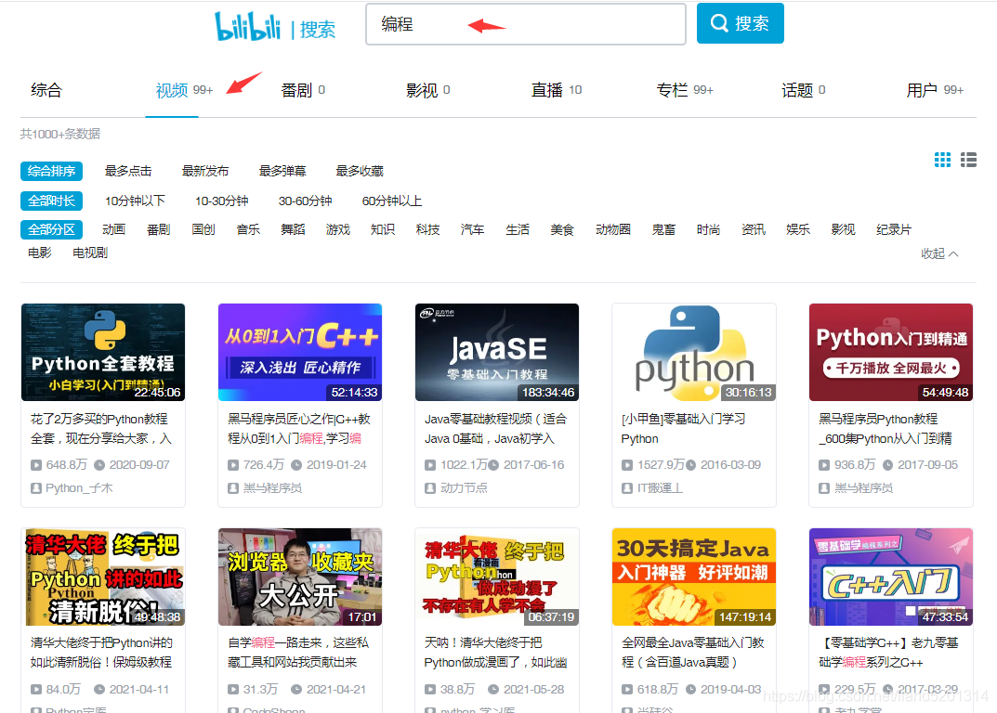Image resolution: width=997 pixels, height=713 pixels.
Task: Filter by 音乐 category
Action: 248,229
